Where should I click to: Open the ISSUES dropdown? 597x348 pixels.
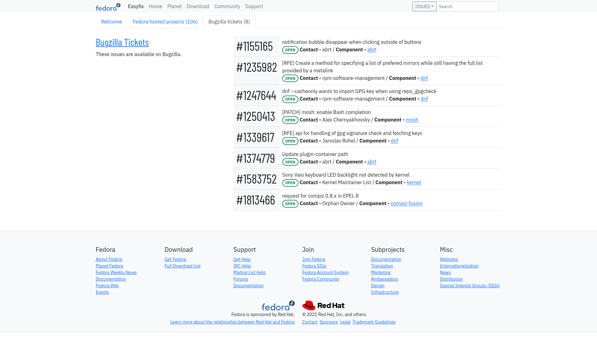424,7
